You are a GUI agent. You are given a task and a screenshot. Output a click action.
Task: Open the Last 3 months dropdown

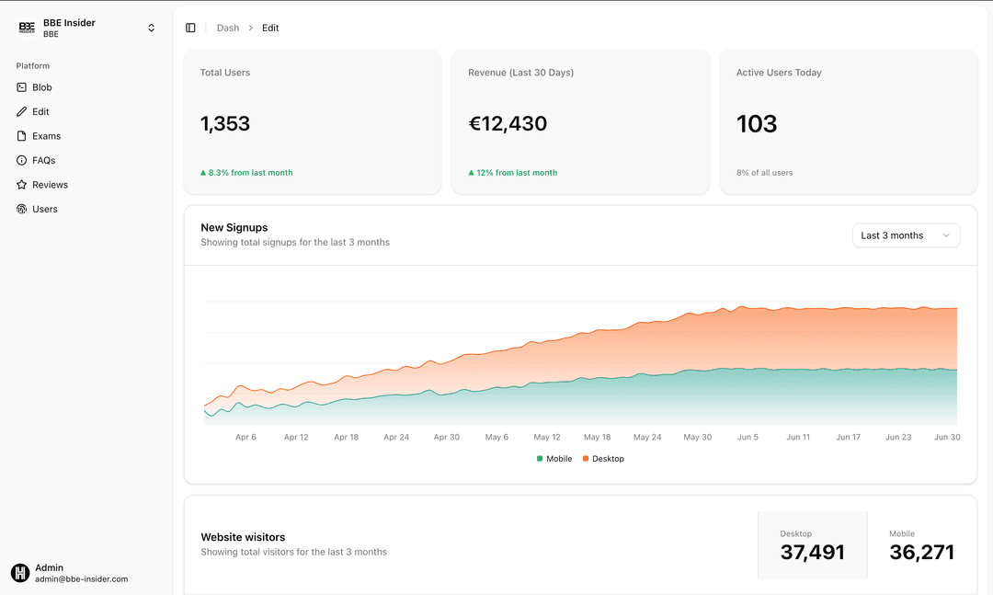click(x=906, y=235)
